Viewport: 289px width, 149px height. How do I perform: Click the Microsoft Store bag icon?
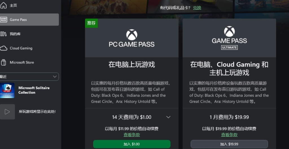tap(3, 62)
